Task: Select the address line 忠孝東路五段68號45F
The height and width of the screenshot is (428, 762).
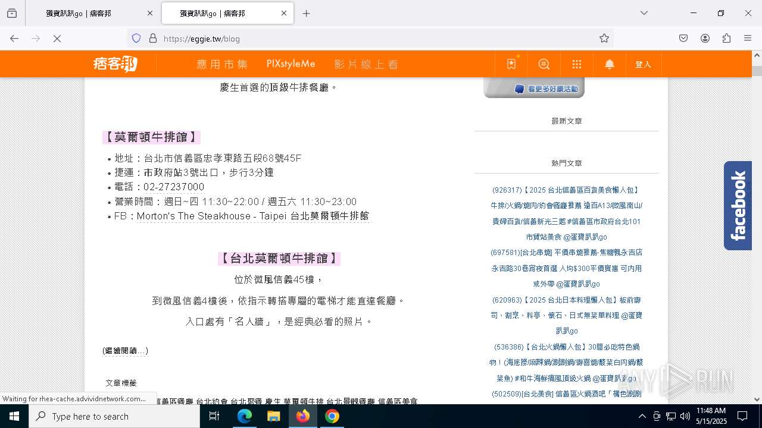Action: click(253, 158)
